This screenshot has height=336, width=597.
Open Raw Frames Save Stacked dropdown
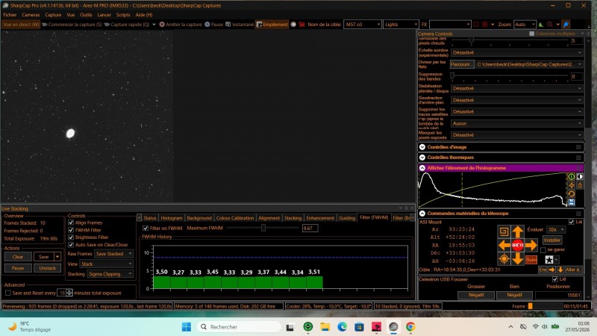pyautogui.click(x=113, y=254)
